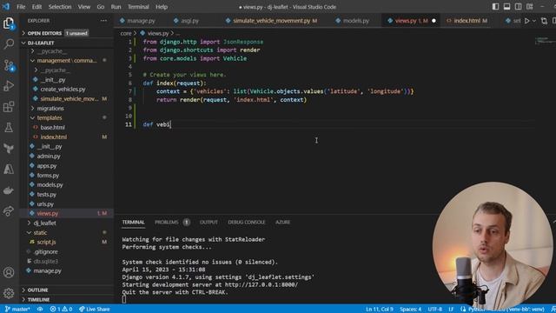Switch to the Output panel tab
This screenshot has width=556, height=313.
click(208, 223)
